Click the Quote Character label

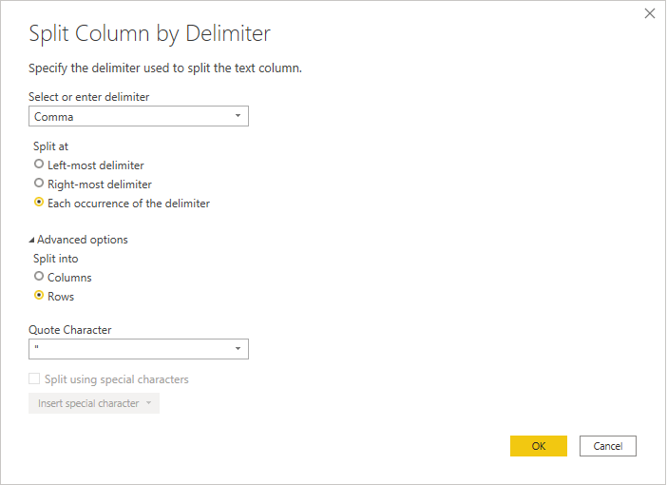pos(69,330)
